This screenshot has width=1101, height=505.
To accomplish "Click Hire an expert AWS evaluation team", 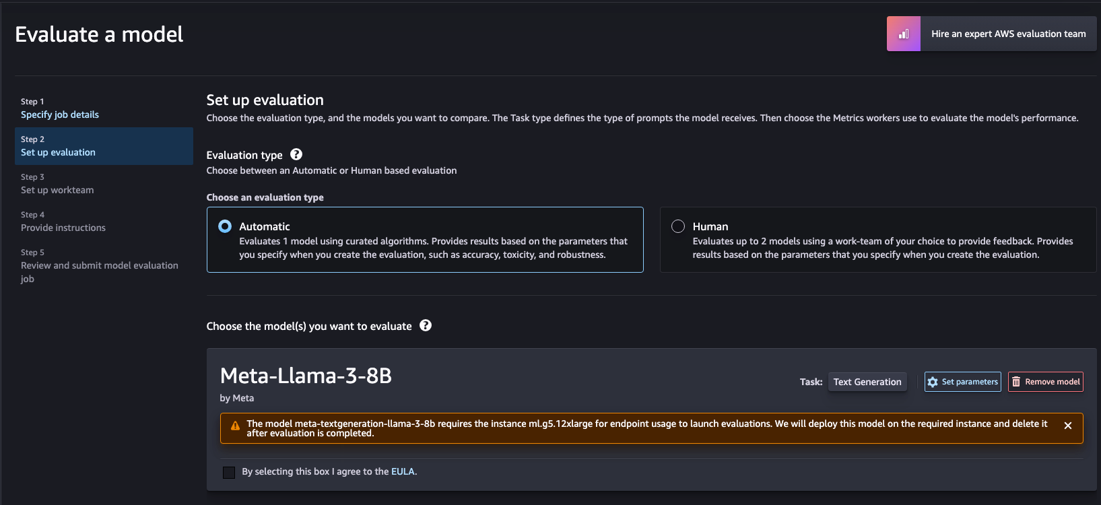I will pyautogui.click(x=992, y=34).
